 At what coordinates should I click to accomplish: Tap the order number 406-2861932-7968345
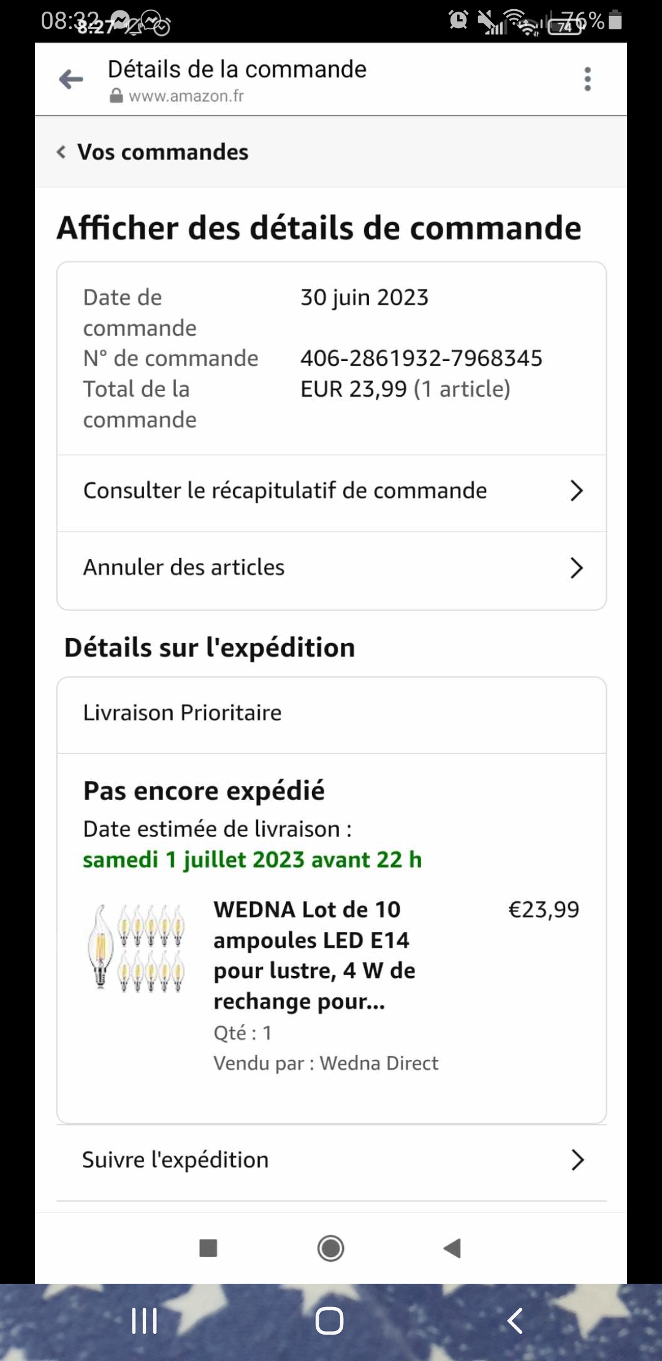pos(421,358)
